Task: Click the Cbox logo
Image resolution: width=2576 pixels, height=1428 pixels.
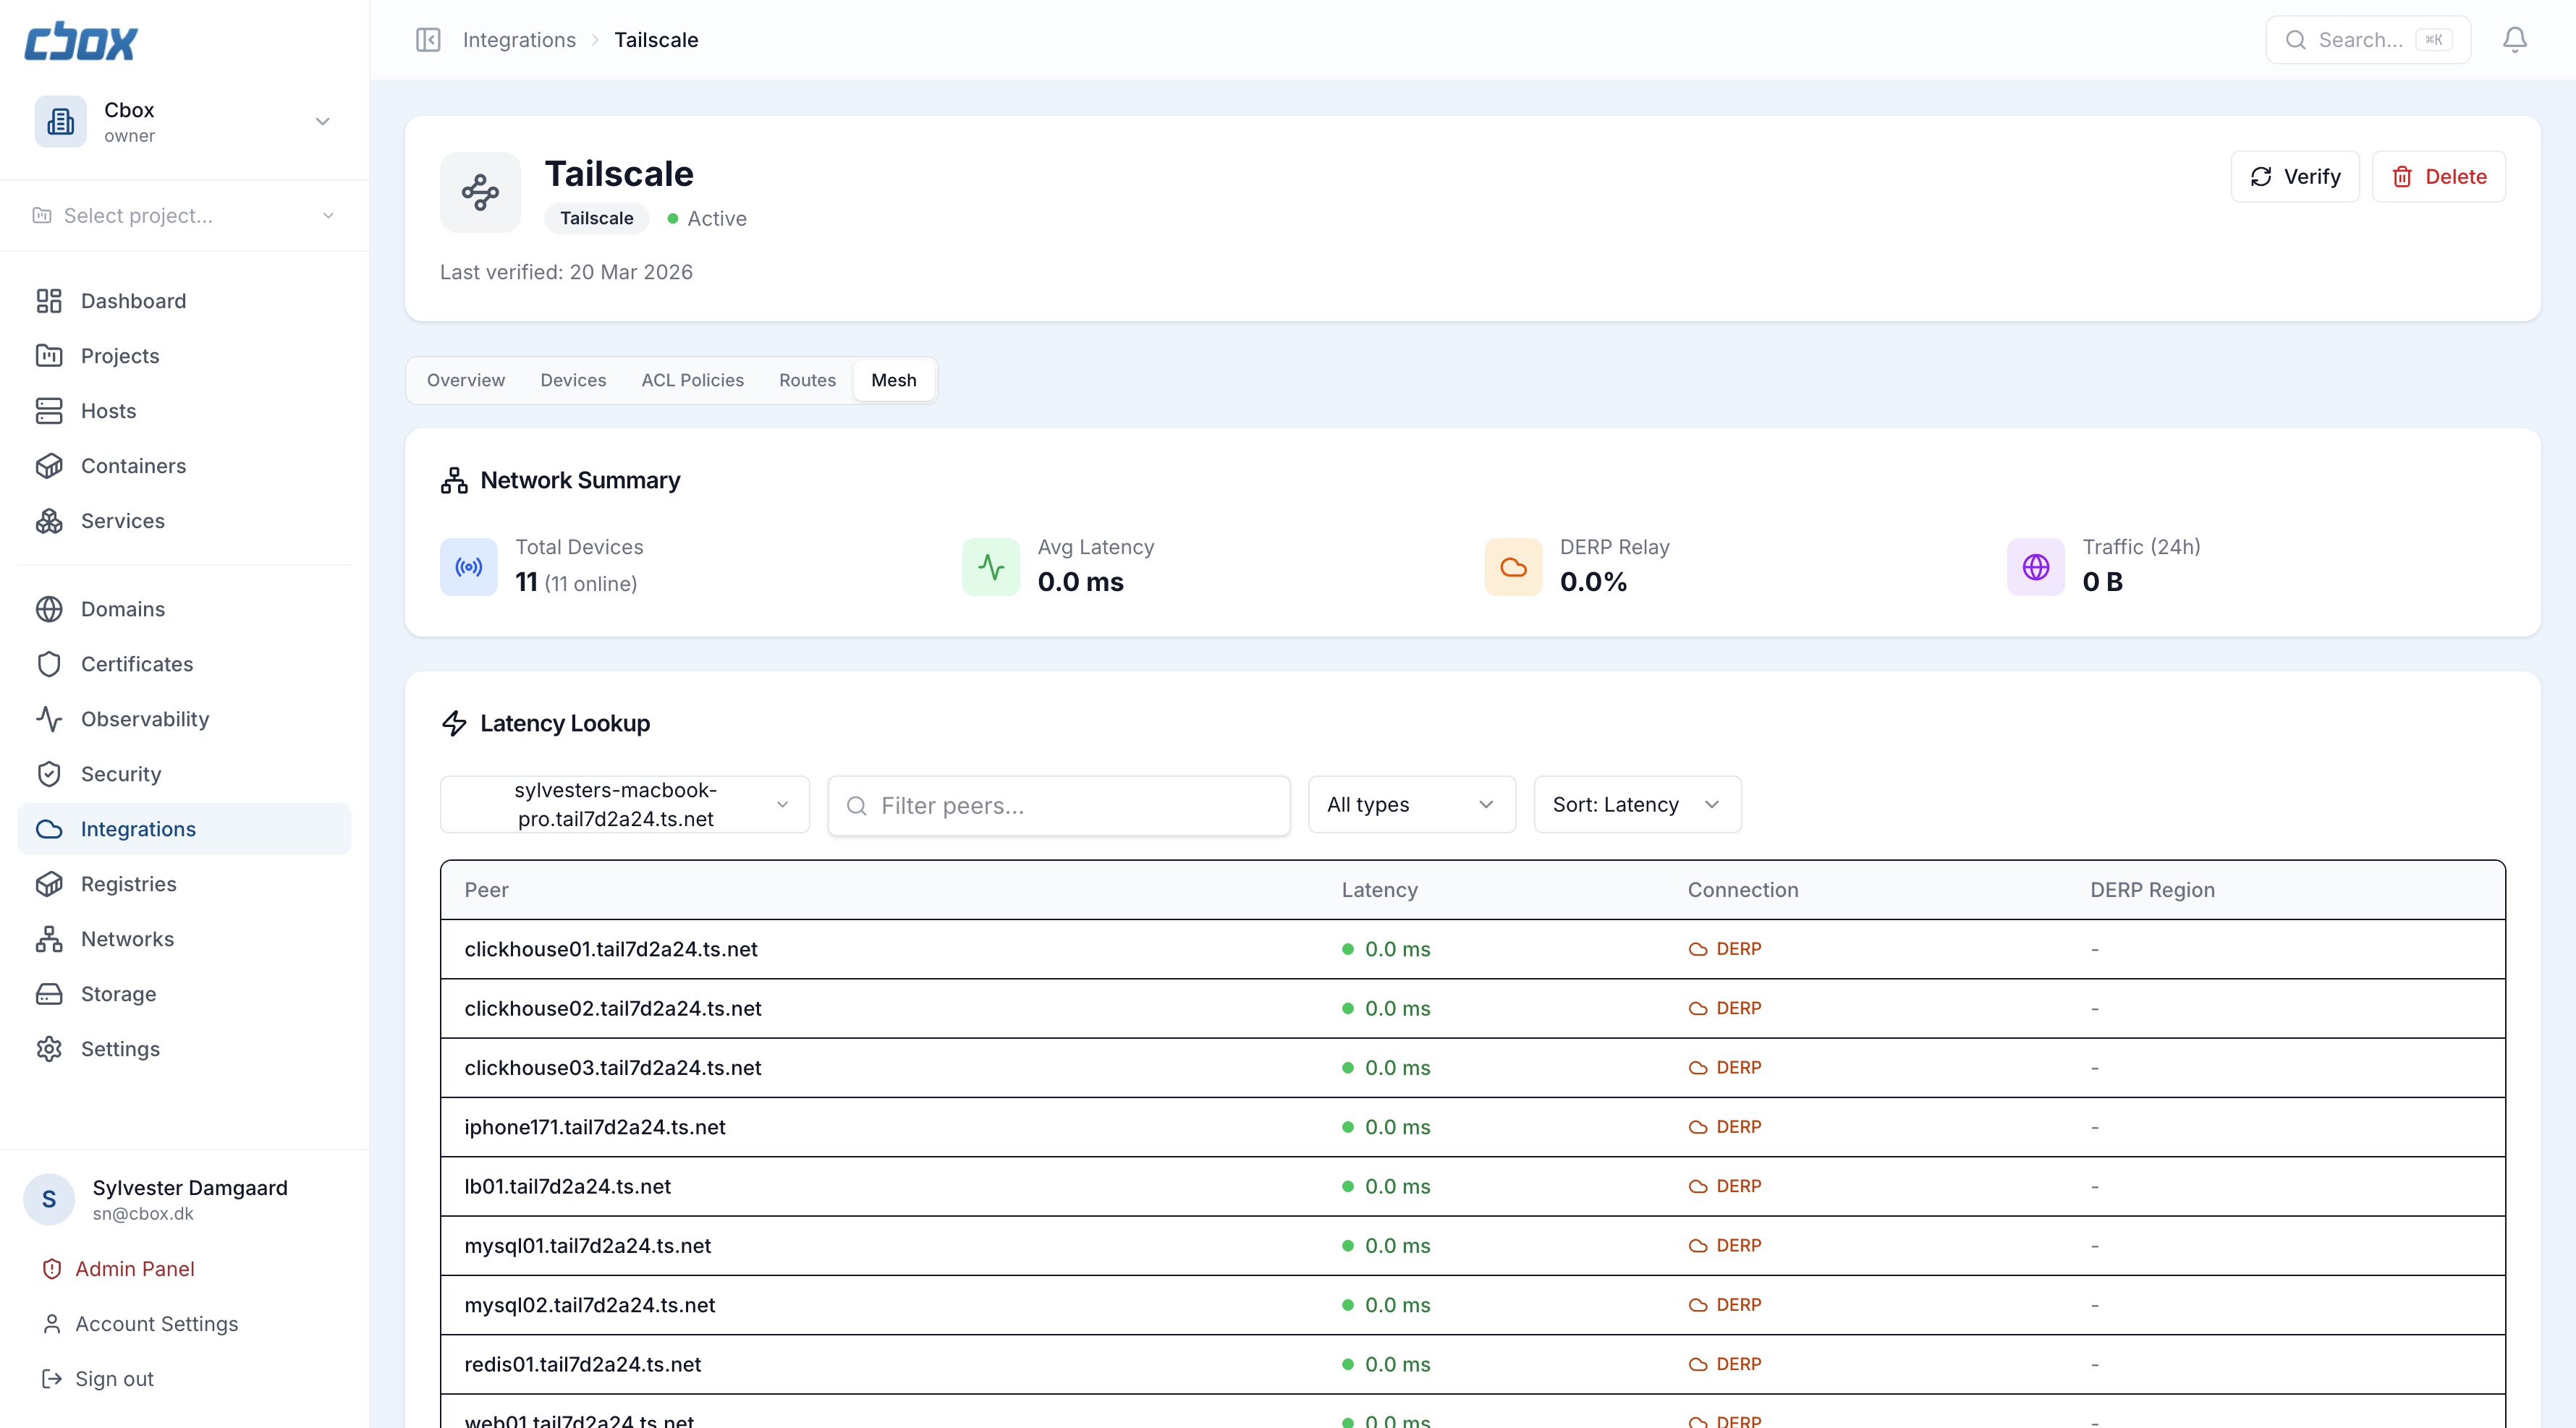Action: pos(81,42)
